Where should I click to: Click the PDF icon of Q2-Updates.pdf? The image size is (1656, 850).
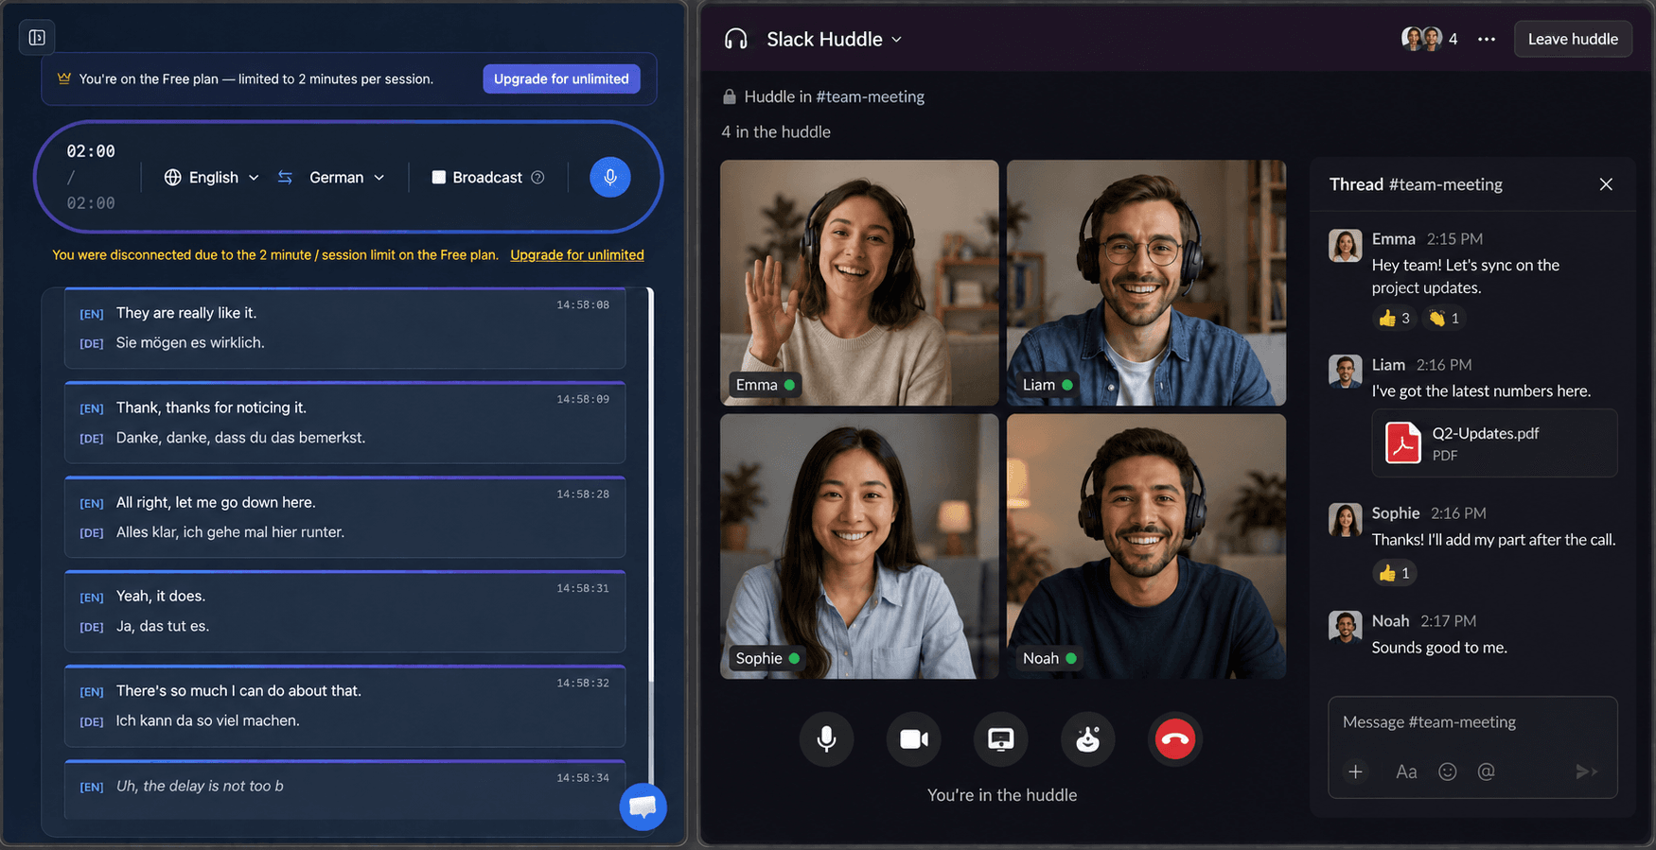click(1402, 442)
